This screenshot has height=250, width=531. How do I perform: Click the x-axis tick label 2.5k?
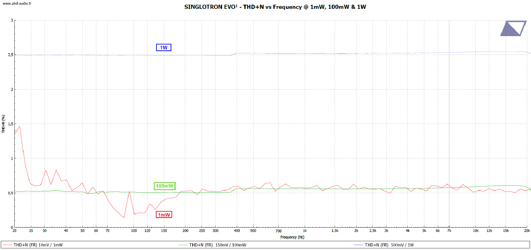[x=373, y=231]
